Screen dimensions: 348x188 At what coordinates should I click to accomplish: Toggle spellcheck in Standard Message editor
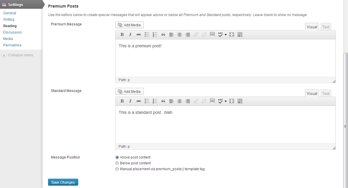point(220,101)
